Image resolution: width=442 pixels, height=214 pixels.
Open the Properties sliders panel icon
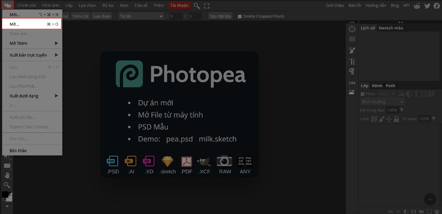point(352,39)
